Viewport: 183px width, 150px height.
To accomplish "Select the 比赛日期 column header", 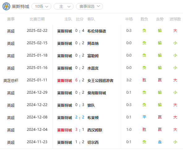I will [37, 19].
